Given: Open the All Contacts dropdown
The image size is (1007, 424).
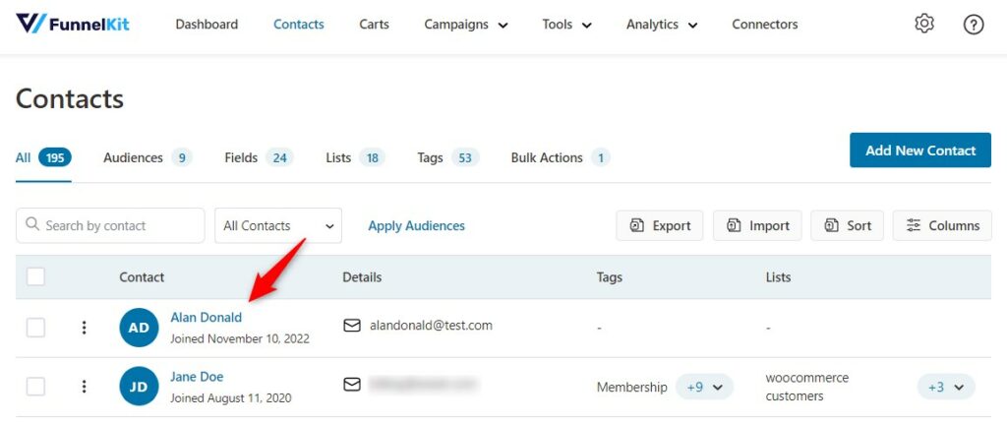Looking at the screenshot, I should 278,225.
